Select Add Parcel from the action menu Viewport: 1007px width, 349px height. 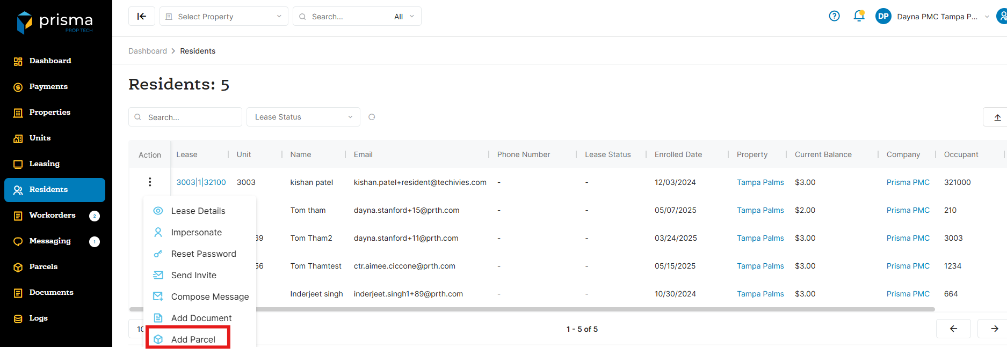193,339
